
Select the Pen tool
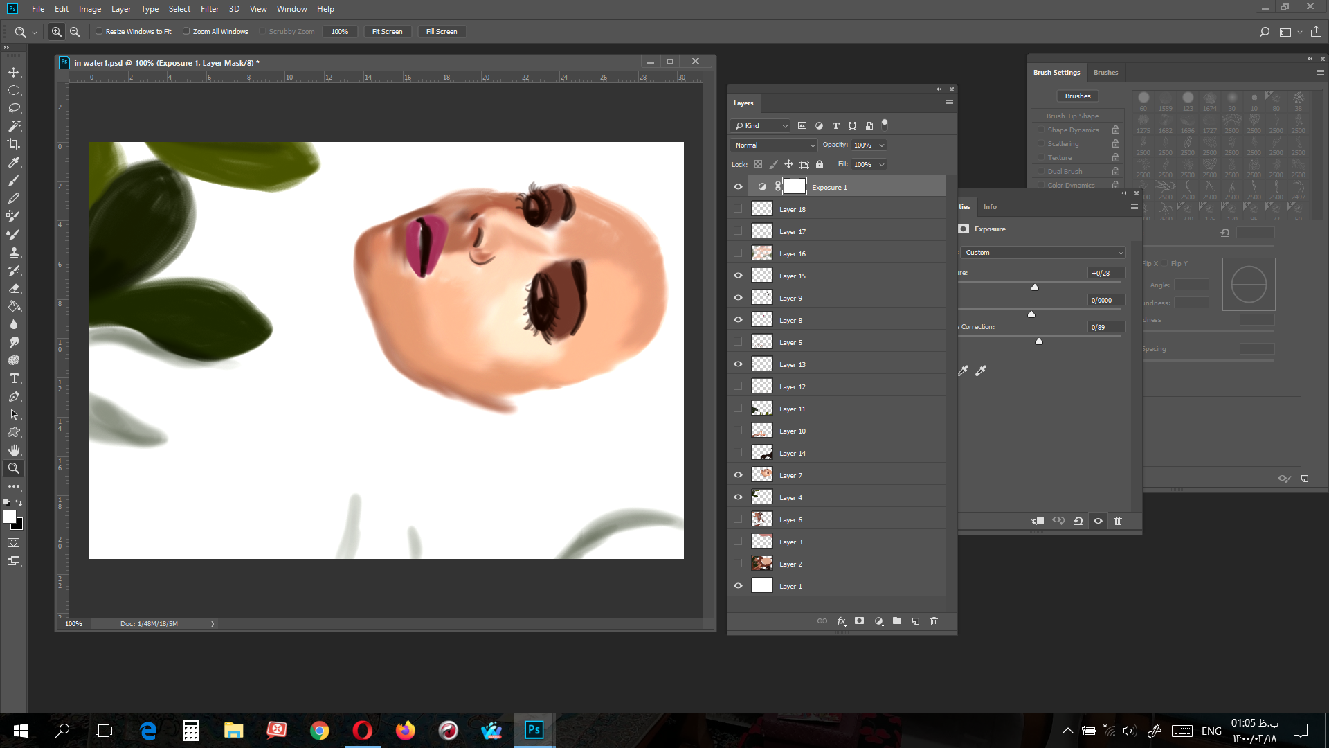point(14,396)
